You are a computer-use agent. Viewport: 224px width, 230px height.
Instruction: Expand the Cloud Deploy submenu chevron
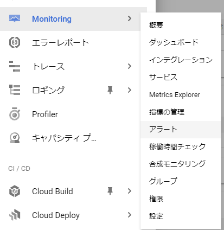click(130, 215)
